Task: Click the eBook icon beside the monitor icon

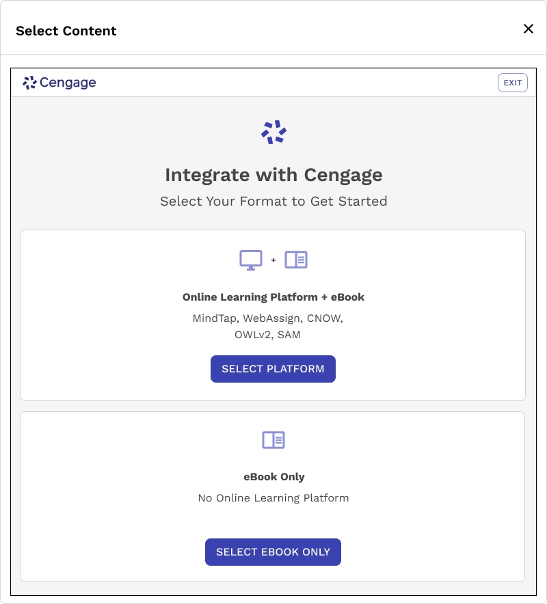Action: click(296, 260)
